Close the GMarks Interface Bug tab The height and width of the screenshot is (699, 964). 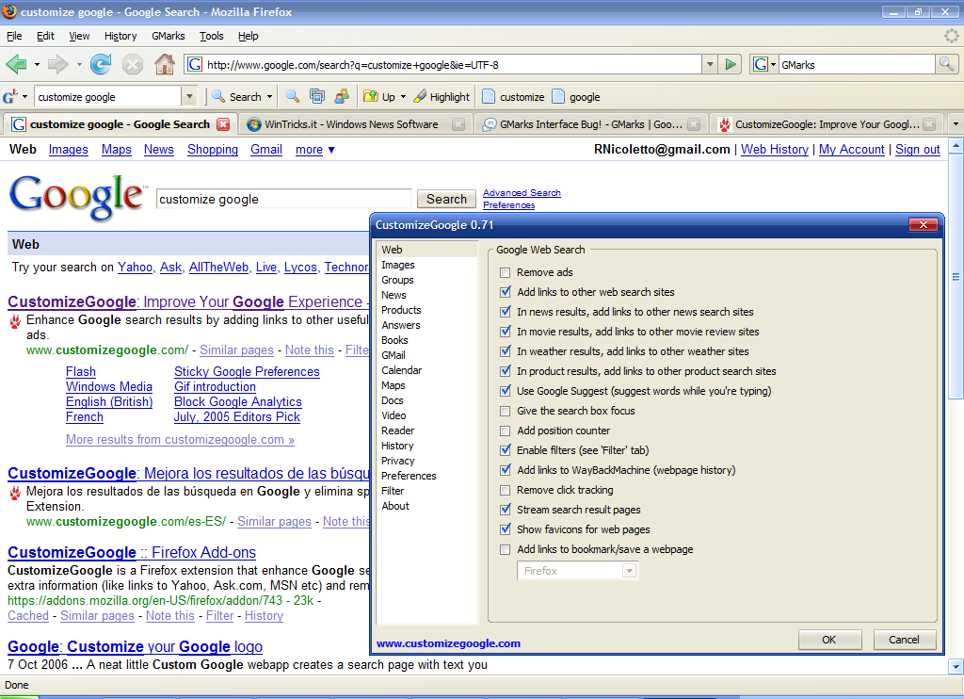click(694, 124)
